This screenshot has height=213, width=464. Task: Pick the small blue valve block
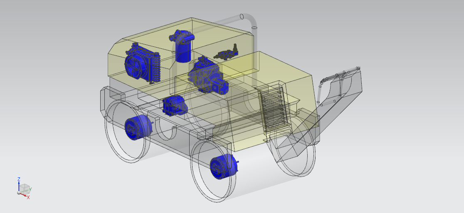[227, 53]
